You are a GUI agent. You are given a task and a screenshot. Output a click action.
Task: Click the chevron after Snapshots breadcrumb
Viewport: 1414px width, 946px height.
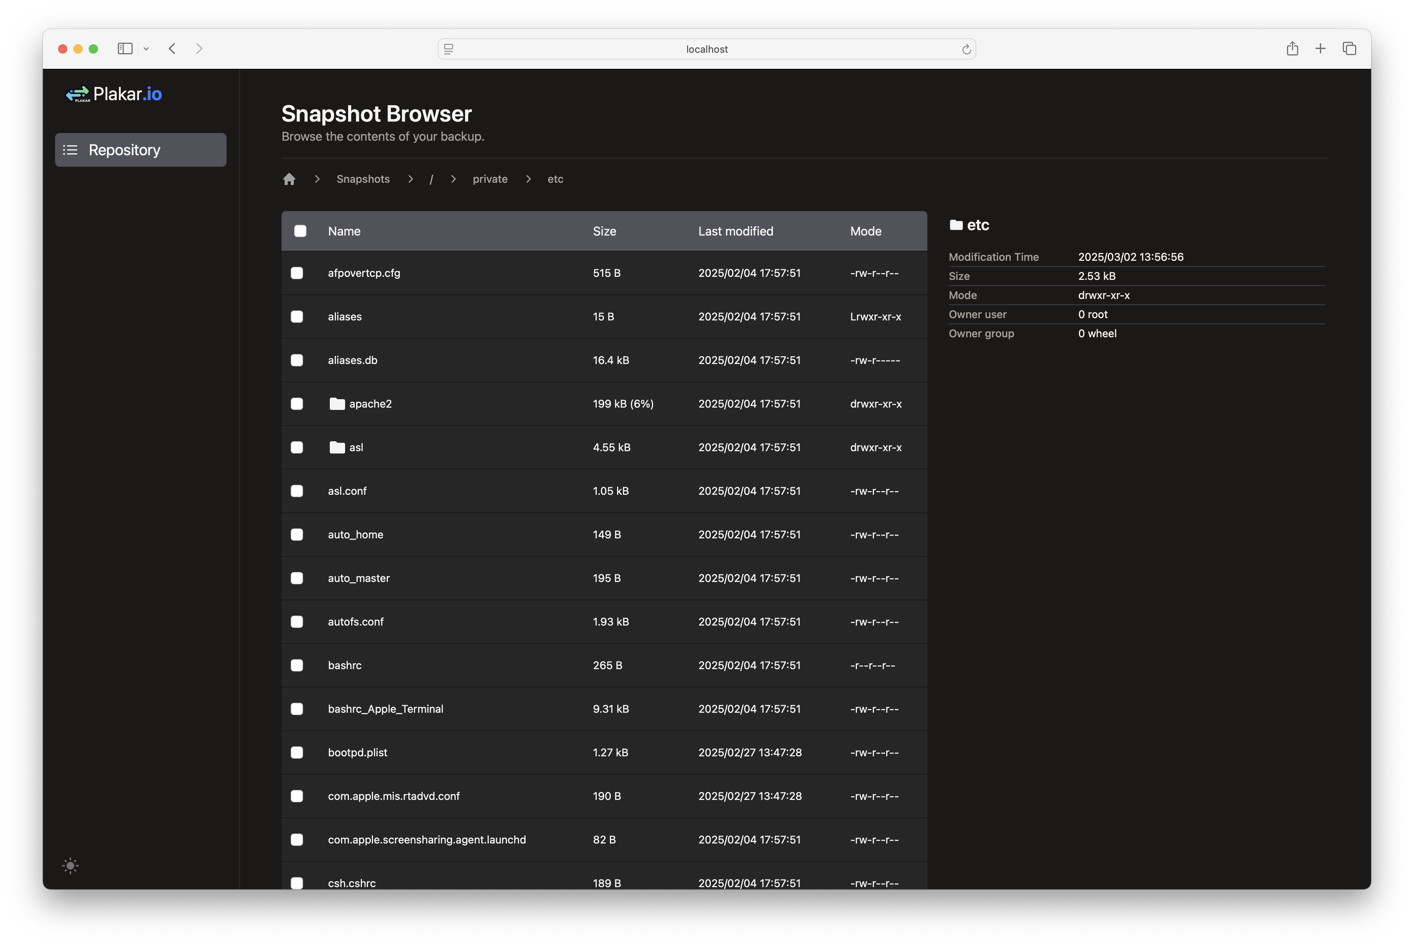click(411, 179)
